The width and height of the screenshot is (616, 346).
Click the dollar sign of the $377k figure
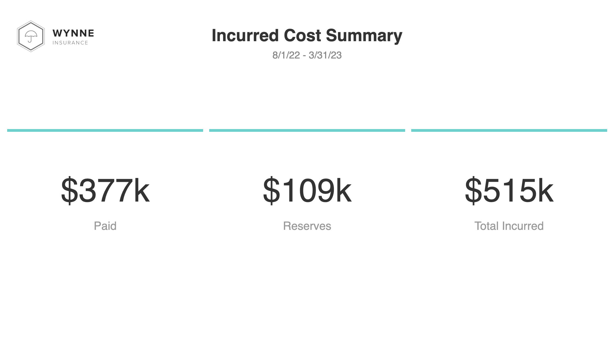pyautogui.click(x=69, y=190)
